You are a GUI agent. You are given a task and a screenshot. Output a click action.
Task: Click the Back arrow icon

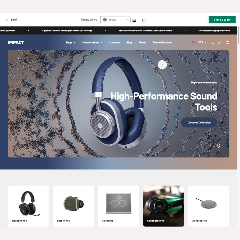tap(7, 20)
